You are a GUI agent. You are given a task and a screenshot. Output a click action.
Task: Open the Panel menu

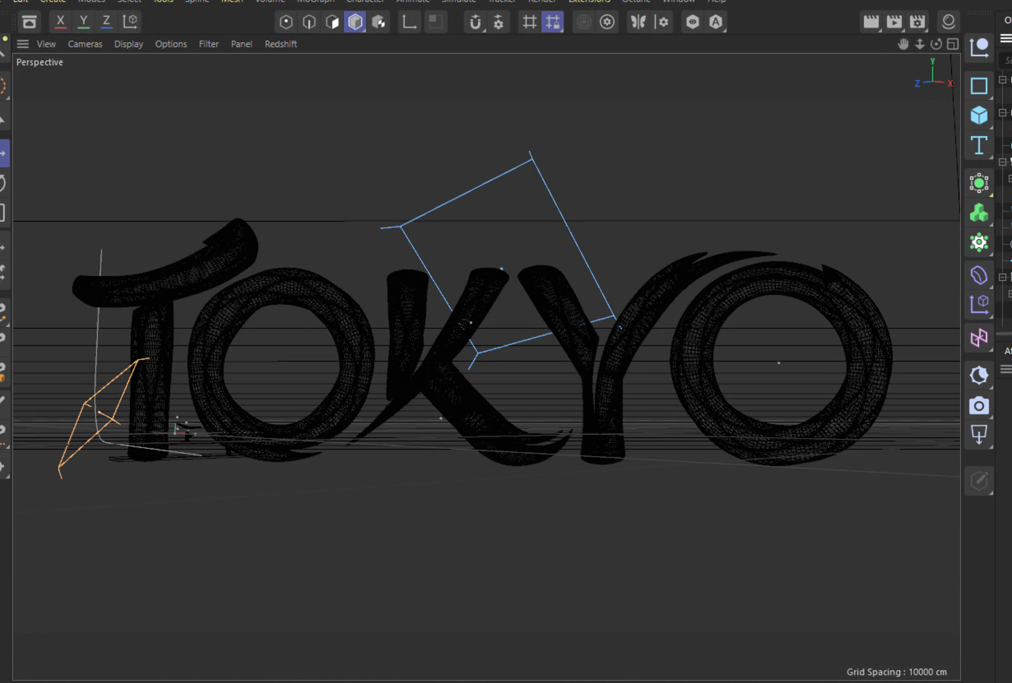click(x=241, y=44)
